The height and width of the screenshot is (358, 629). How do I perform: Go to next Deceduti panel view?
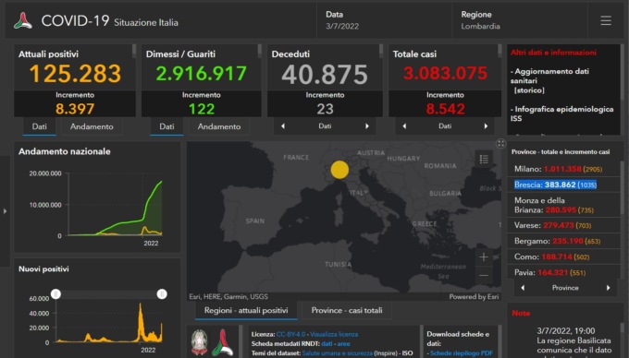pos(366,126)
